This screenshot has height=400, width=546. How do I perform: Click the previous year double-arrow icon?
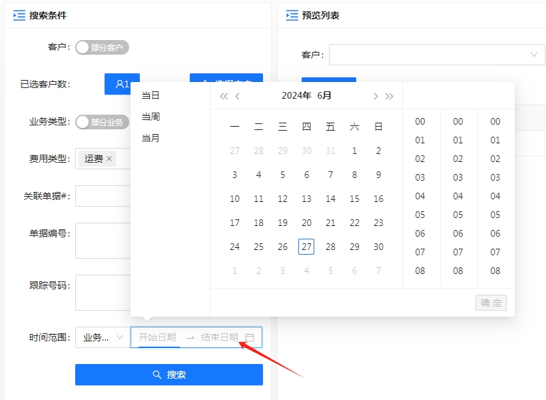[x=224, y=96]
